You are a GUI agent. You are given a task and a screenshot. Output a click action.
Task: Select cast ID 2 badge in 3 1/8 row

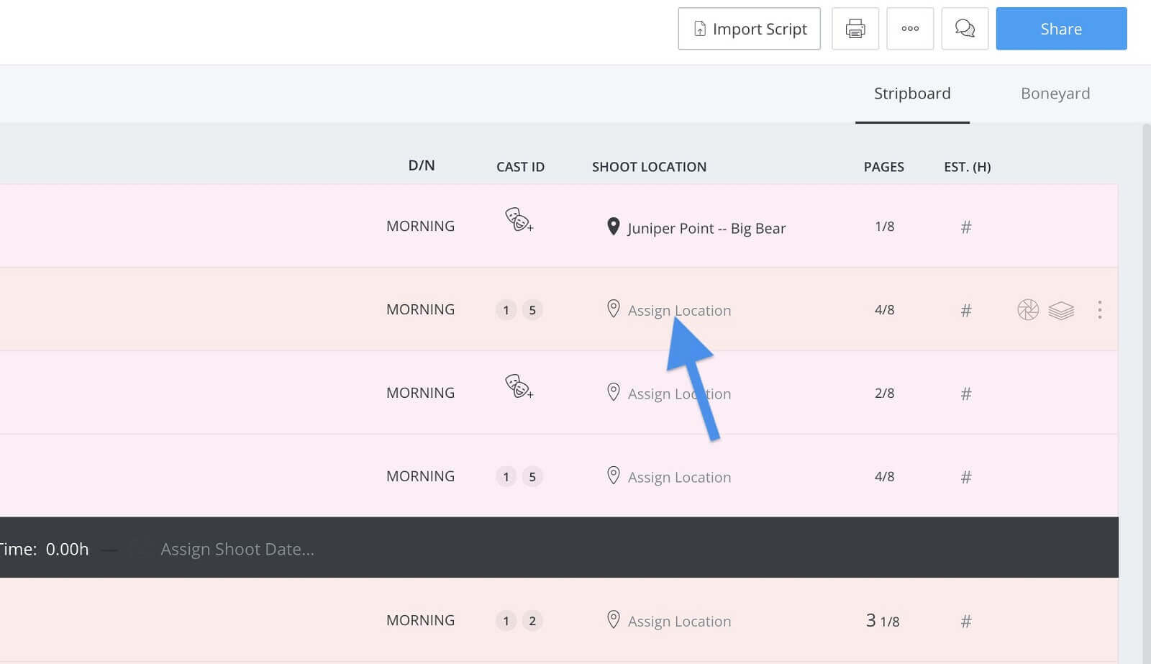pos(532,621)
